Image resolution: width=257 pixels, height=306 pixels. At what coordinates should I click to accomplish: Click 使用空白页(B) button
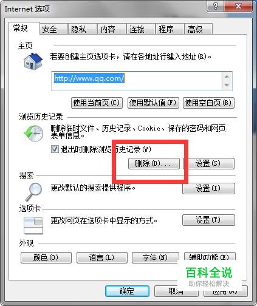(x=208, y=103)
